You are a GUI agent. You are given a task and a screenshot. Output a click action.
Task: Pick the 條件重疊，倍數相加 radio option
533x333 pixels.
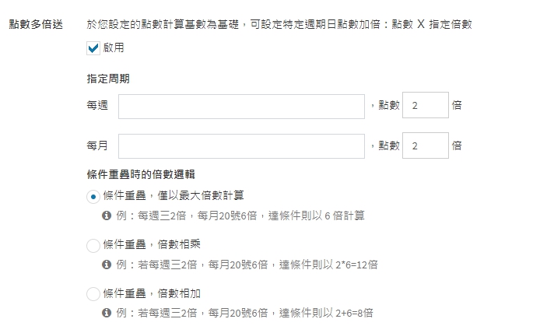pyautogui.click(x=94, y=294)
